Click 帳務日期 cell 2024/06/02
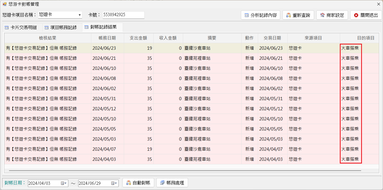Viewport: 383px width, 190px height. pyautogui.click(x=107, y=88)
